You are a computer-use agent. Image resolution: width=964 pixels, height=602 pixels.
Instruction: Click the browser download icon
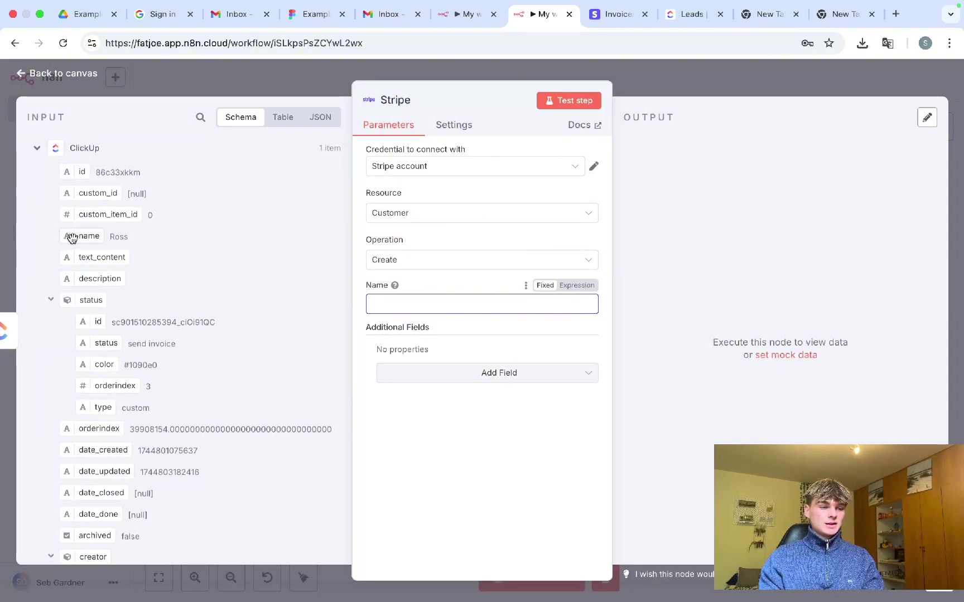point(862,43)
